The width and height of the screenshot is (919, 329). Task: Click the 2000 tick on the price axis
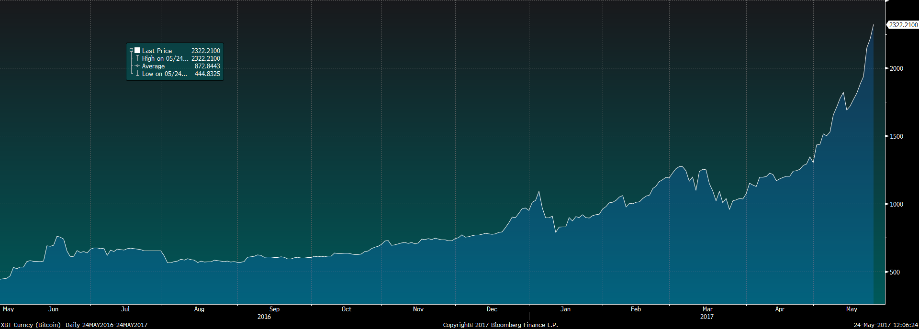[896, 68]
